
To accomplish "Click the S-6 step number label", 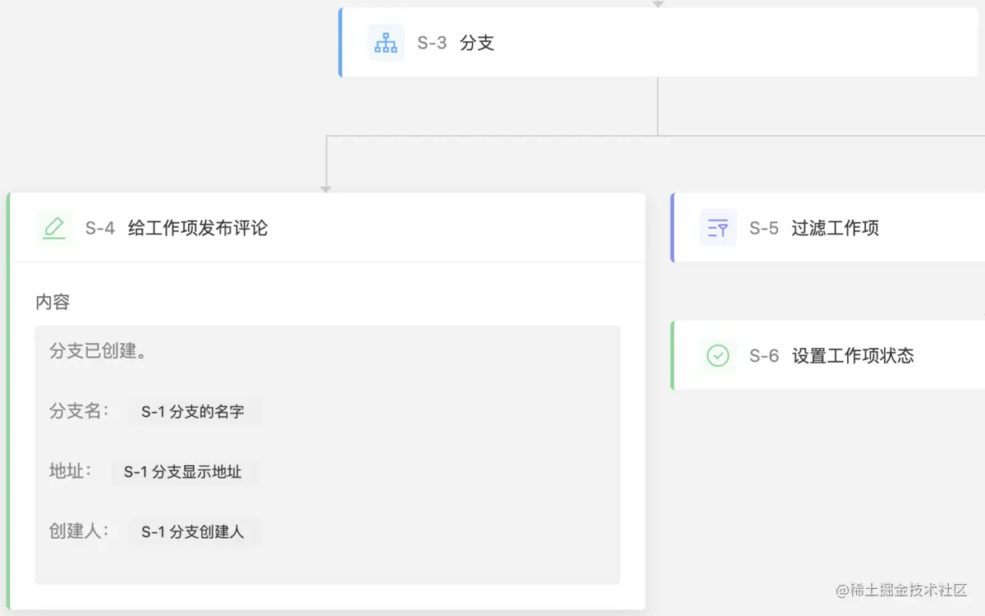I will pos(764,355).
